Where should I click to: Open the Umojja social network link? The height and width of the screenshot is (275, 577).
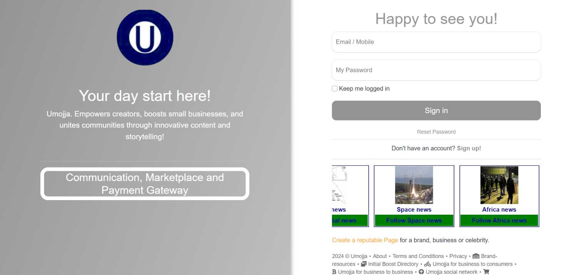(452, 272)
